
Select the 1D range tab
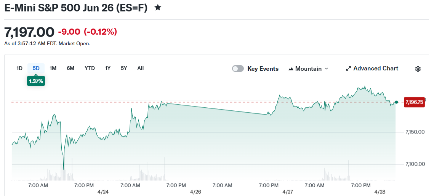[19, 69]
